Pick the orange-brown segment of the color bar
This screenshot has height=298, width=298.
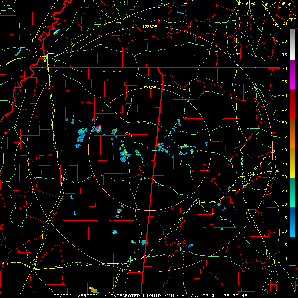point(292,133)
